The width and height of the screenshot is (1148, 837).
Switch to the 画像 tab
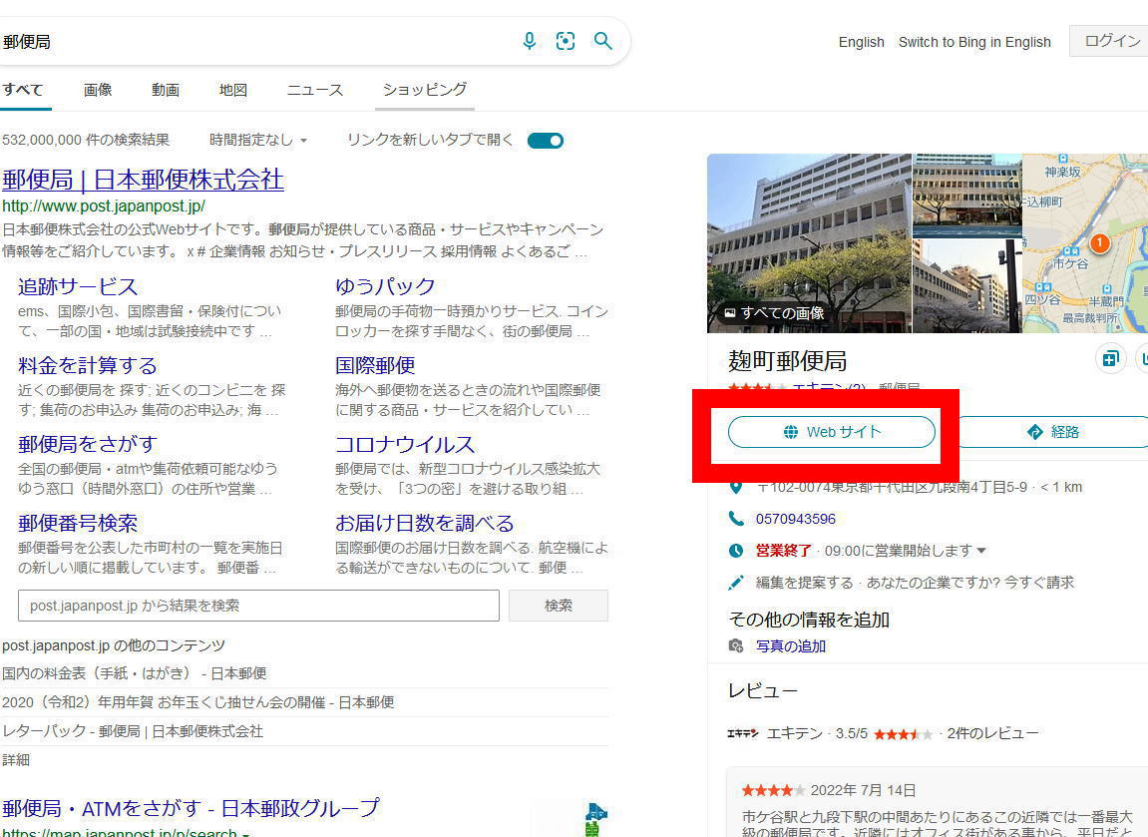pyautogui.click(x=98, y=90)
